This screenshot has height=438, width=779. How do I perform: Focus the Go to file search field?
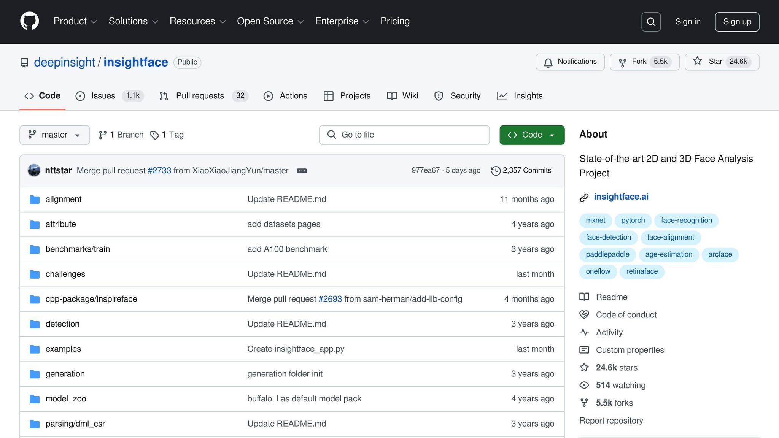pos(404,135)
